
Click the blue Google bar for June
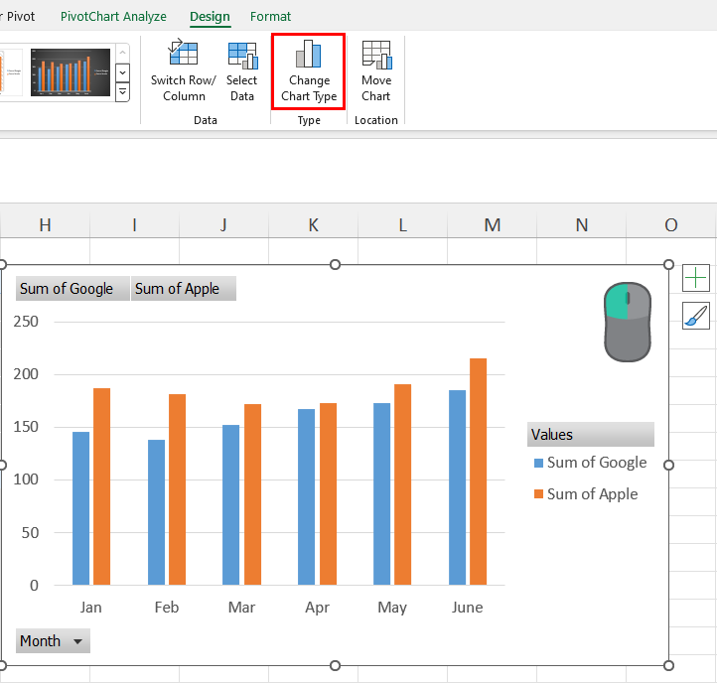(457, 487)
